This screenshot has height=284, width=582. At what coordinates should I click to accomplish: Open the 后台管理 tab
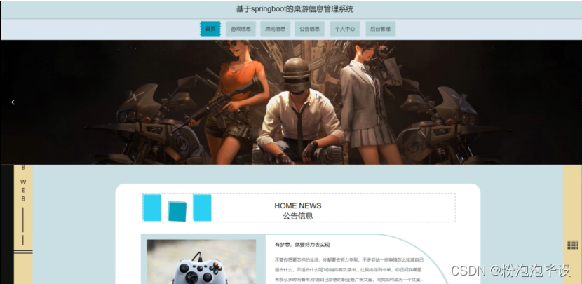click(x=380, y=29)
